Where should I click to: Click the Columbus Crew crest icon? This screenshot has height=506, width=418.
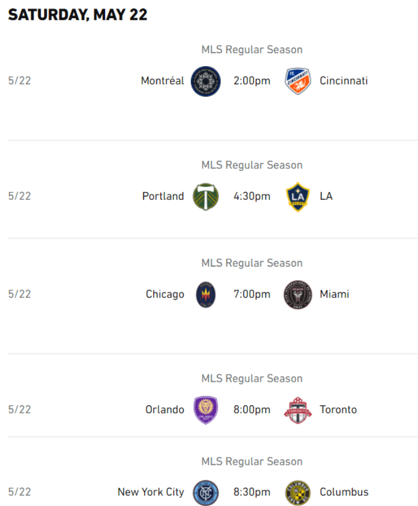tap(298, 492)
